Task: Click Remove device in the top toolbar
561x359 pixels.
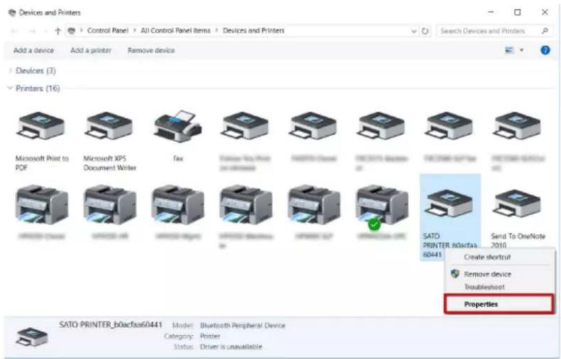Action: click(151, 50)
